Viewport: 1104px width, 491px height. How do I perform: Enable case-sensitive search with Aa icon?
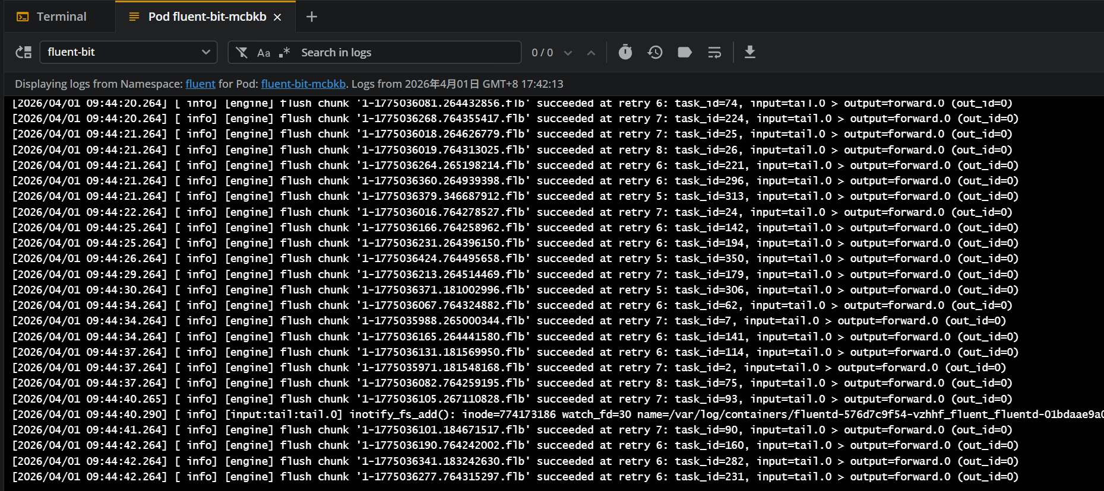coord(264,53)
